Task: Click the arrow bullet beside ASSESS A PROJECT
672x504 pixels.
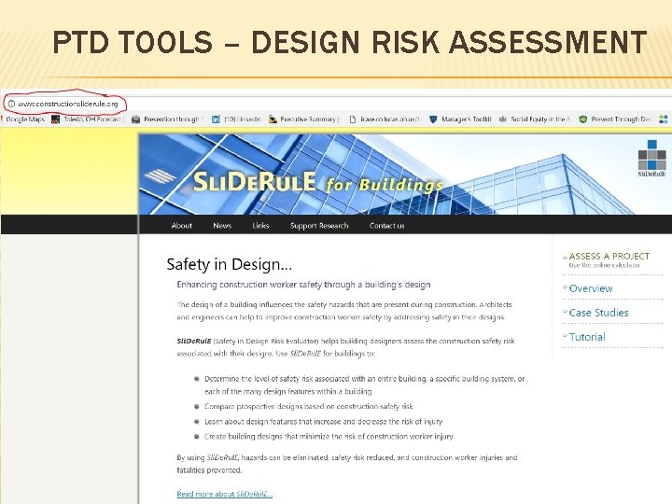Action: (x=565, y=258)
